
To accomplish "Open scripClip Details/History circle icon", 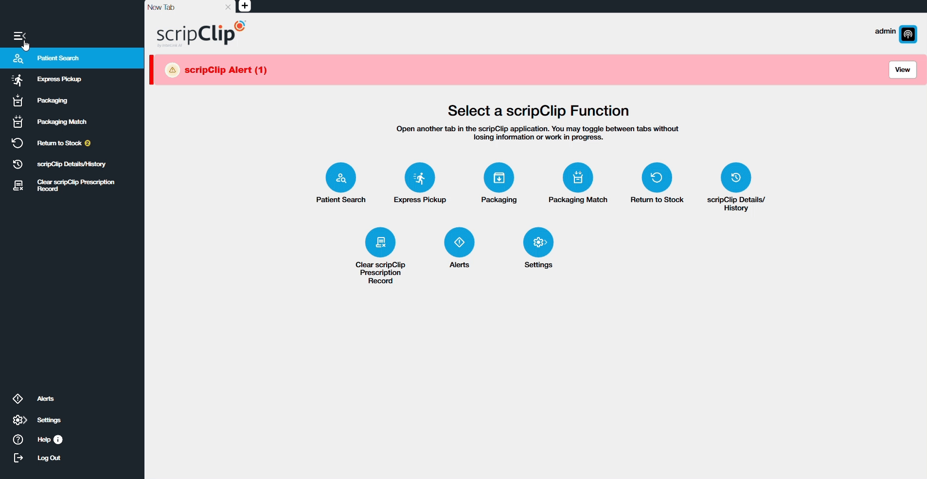I will point(735,177).
